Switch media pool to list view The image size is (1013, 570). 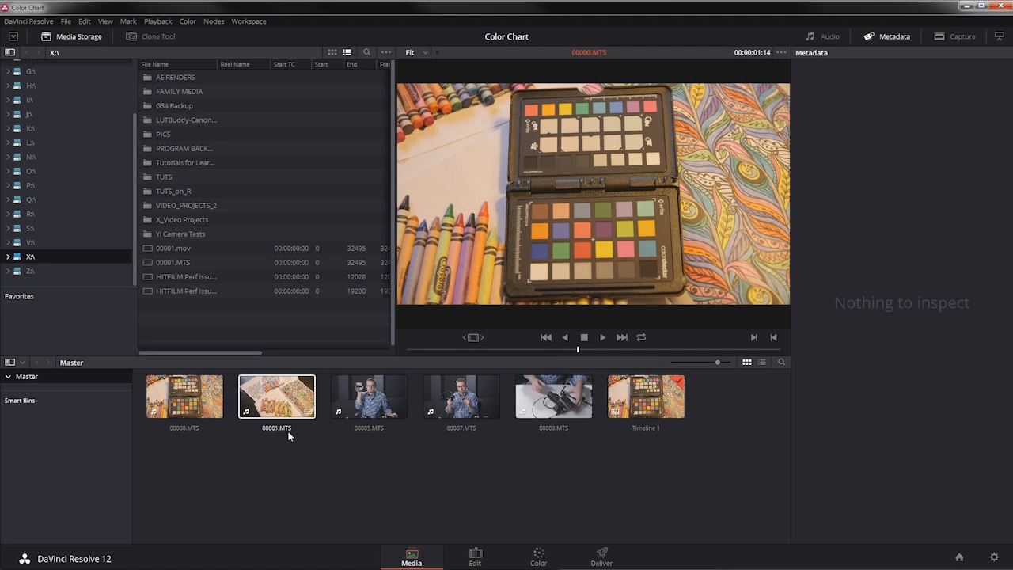(x=761, y=362)
